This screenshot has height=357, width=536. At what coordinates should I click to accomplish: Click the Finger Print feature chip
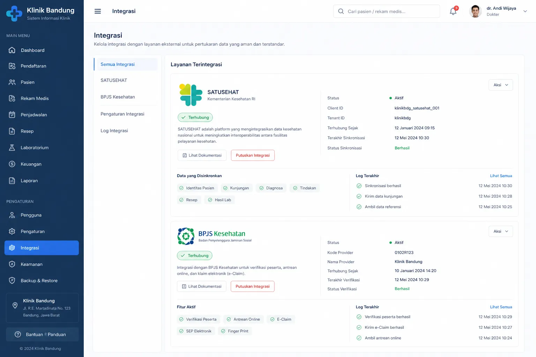point(235,331)
